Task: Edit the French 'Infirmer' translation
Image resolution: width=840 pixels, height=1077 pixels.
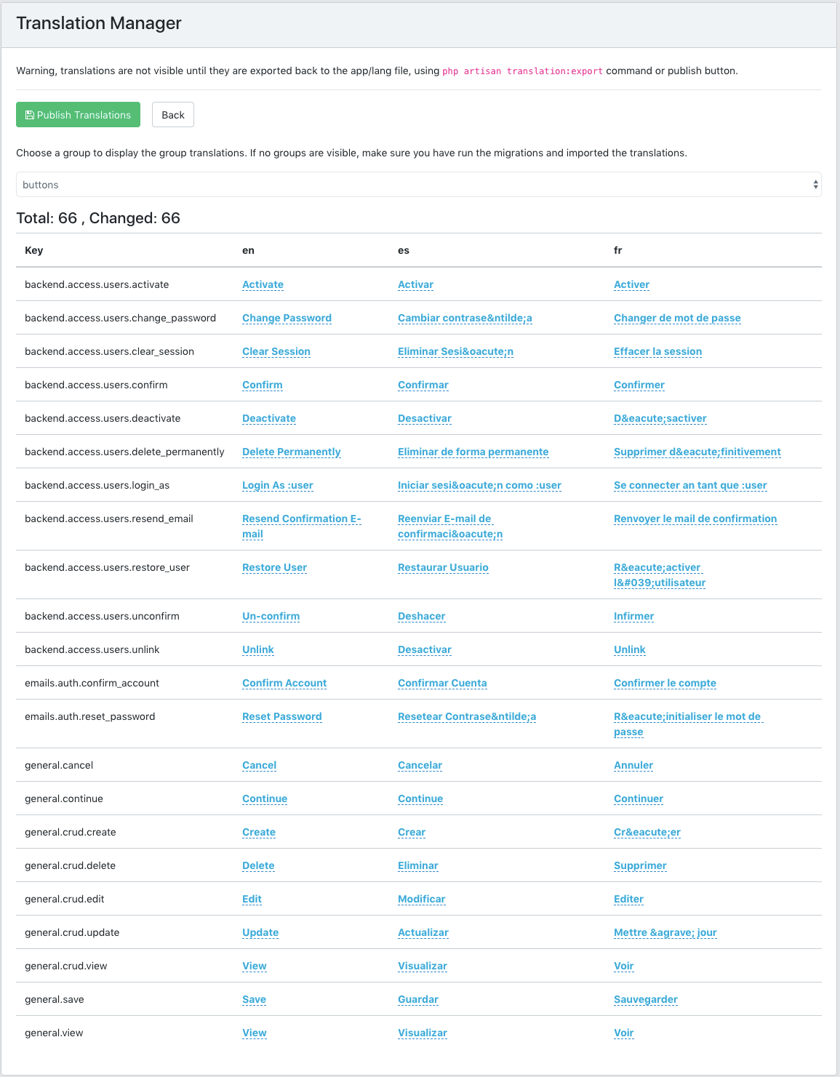Action: point(633,617)
